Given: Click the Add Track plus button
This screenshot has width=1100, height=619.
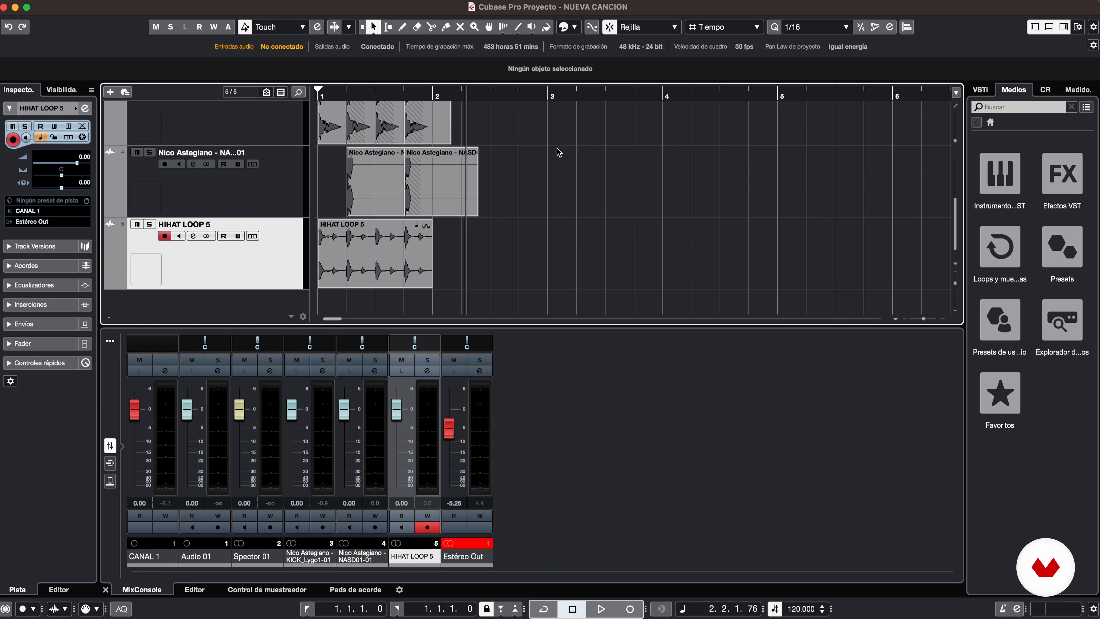Looking at the screenshot, I should 110,92.
